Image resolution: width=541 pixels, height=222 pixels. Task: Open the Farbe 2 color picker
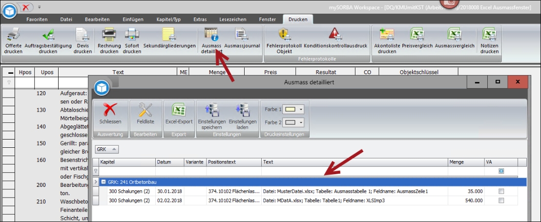click(x=301, y=122)
